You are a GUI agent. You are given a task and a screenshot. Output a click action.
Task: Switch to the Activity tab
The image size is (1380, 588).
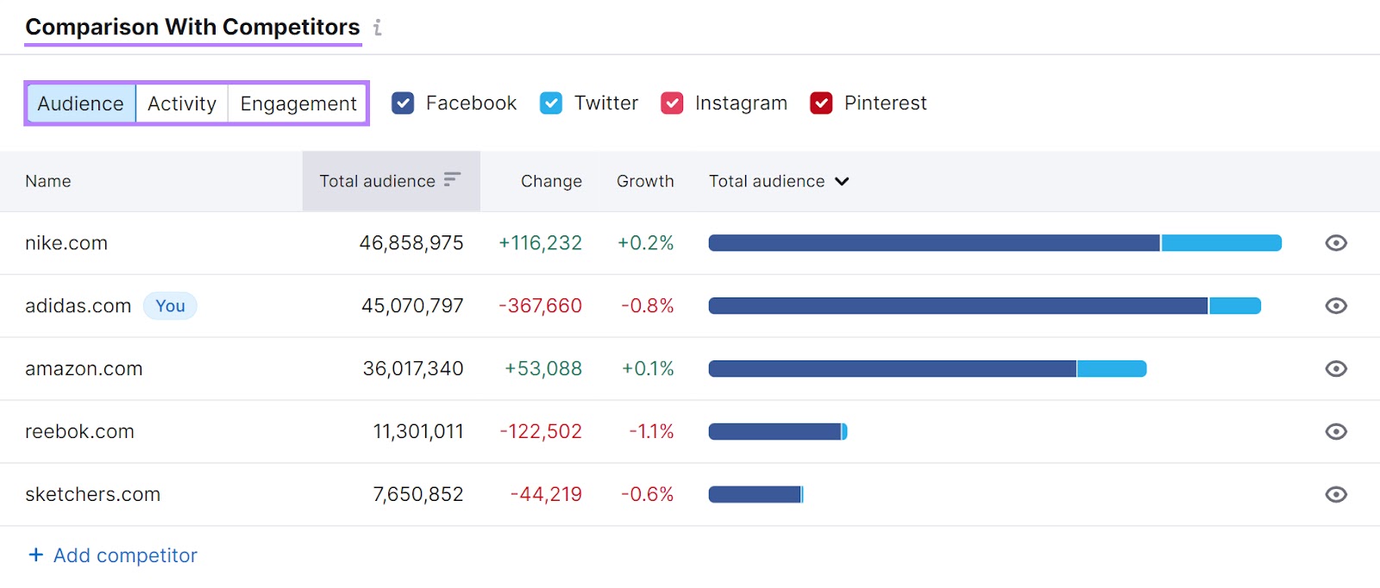tap(182, 103)
